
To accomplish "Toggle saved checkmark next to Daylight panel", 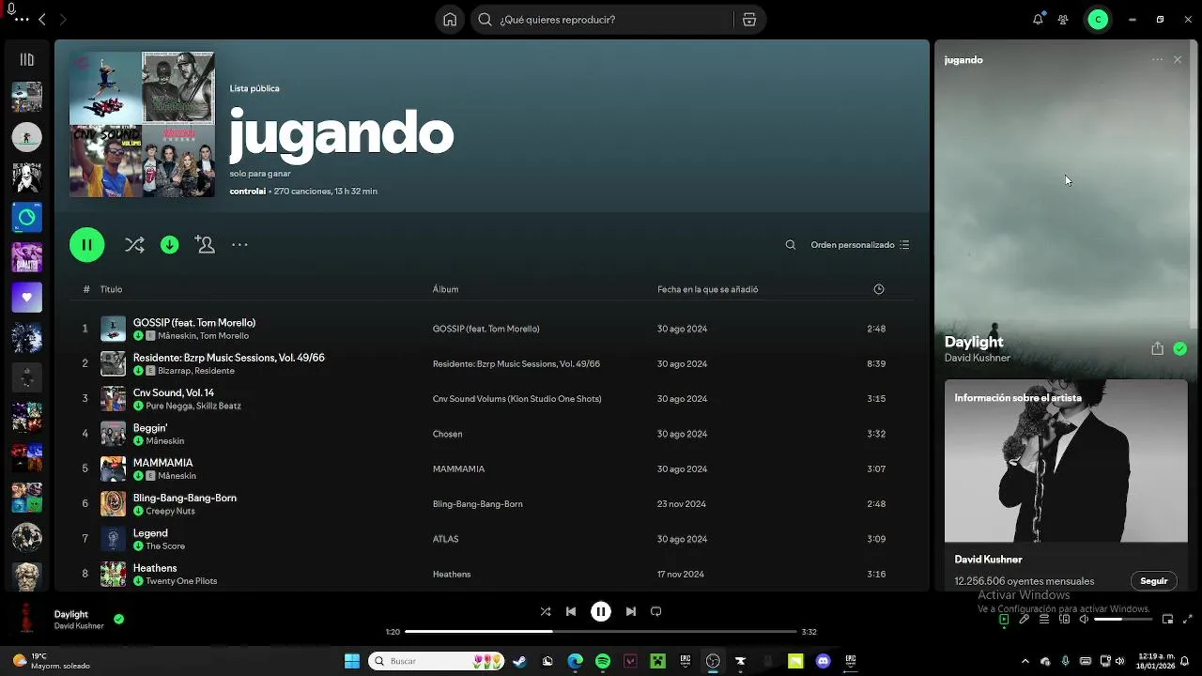I will click(1179, 348).
